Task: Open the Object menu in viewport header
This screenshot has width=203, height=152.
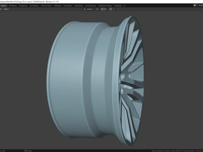Action: click(x=6, y=9)
